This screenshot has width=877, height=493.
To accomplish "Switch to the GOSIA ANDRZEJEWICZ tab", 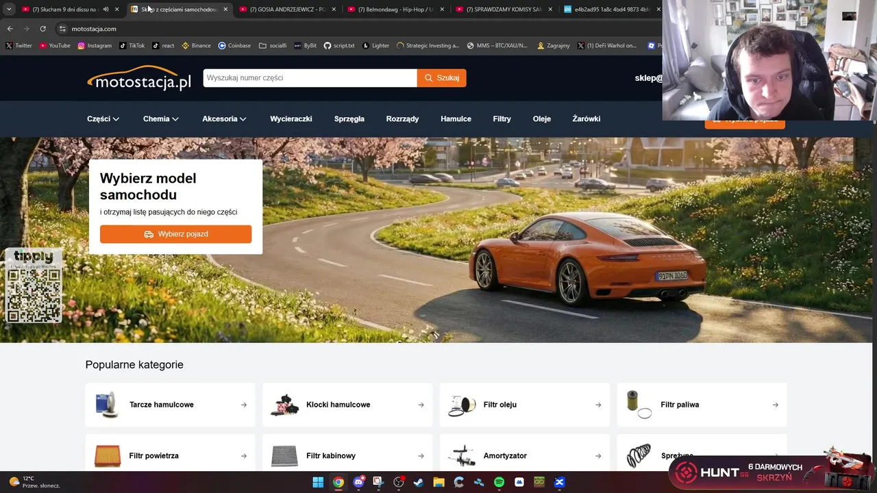I will pyautogui.click(x=288, y=10).
